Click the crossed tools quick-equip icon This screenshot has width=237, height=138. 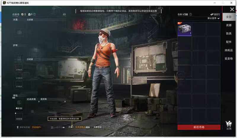(52, 127)
